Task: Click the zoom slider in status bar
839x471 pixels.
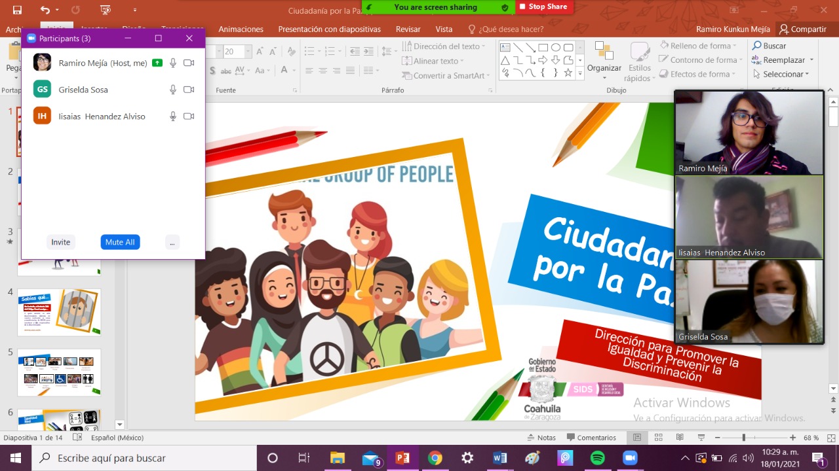Action: point(743,438)
